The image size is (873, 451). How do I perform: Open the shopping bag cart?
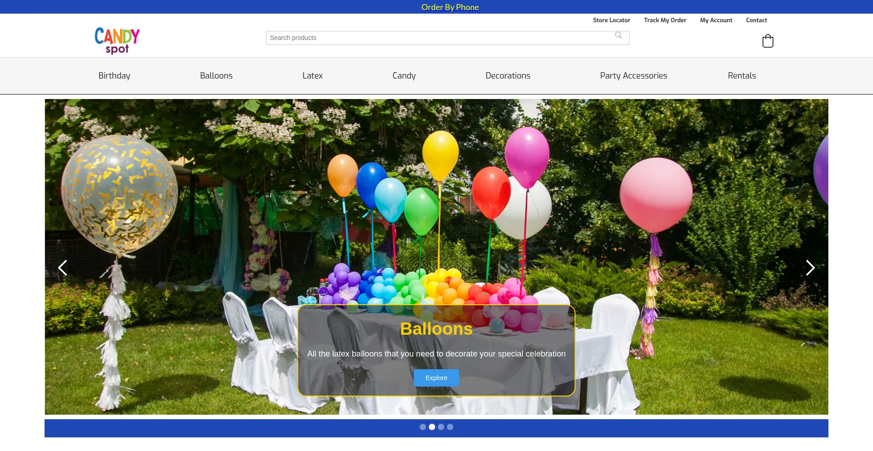(768, 41)
